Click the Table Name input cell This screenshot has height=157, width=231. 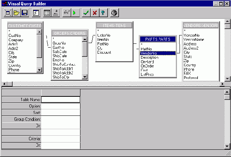point(61,99)
